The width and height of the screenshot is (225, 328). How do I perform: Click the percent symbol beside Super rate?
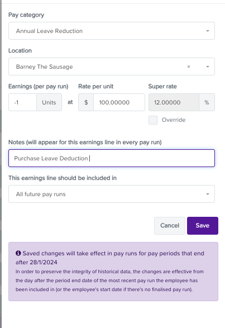coord(207,102)
